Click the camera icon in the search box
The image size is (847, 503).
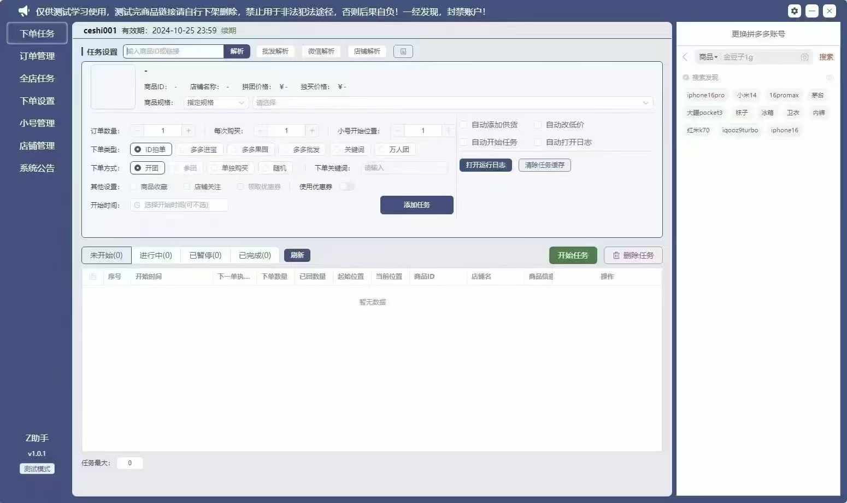point(804,57)
